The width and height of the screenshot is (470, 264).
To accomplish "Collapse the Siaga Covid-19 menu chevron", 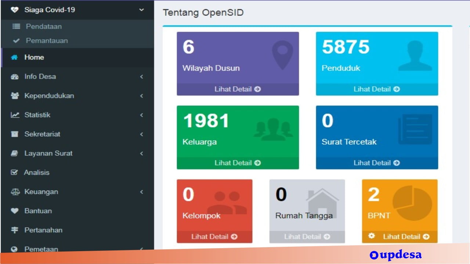I will (141, 10).
